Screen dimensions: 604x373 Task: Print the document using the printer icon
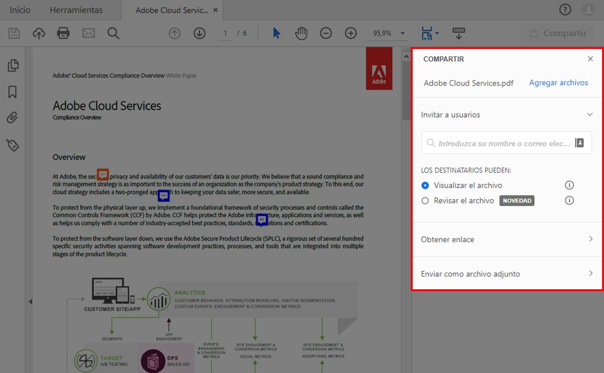(x=63, y=33)
